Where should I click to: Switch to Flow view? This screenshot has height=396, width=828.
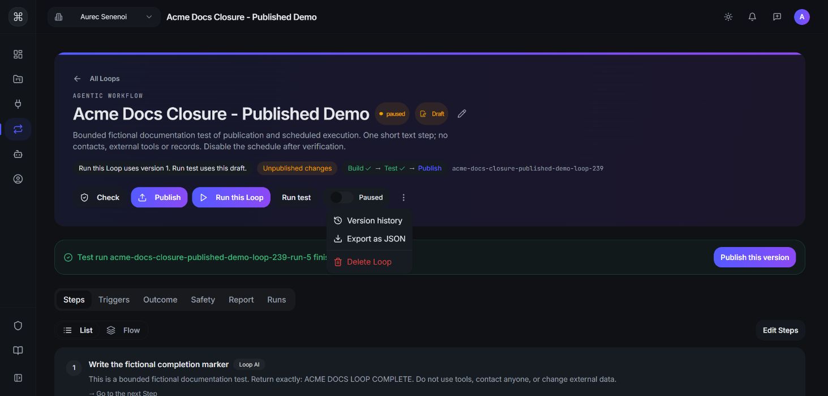(123, 330)
